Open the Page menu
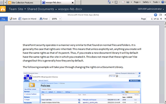 pyautogui.click(x=137, y=2)
